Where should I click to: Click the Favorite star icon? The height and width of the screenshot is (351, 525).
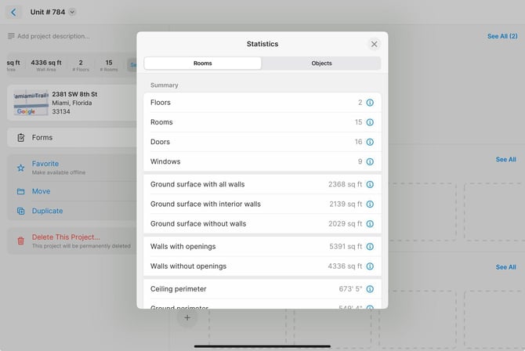[x=20, y=168]
